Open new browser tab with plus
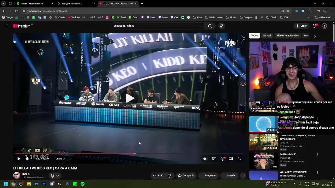335x188 pixels. (x=142, y=4)
